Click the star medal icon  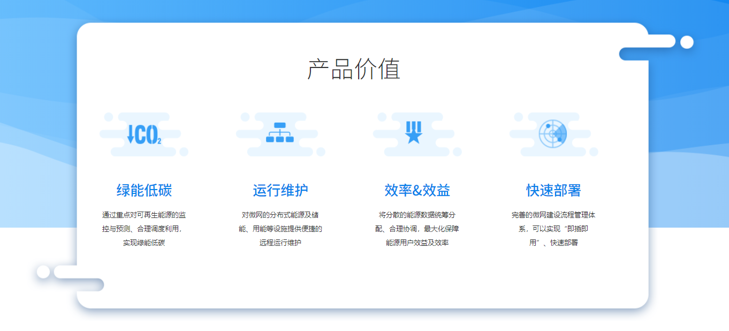click(414, 132)
